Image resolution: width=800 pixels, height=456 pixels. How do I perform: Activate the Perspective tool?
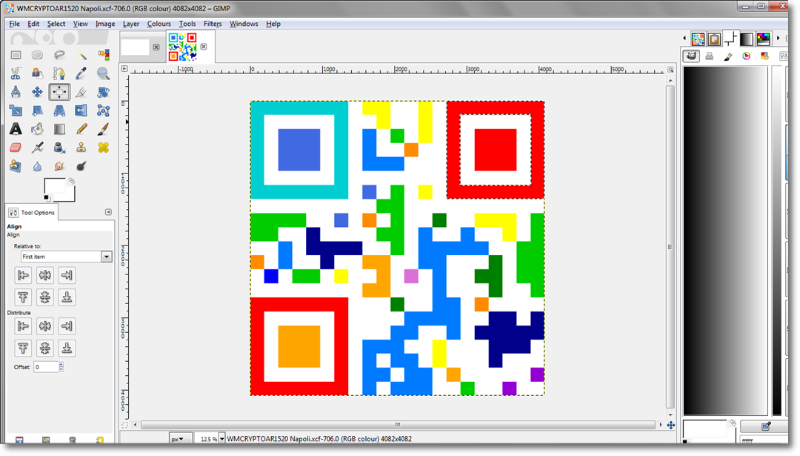pyautogui.click(x=59, y=110)
